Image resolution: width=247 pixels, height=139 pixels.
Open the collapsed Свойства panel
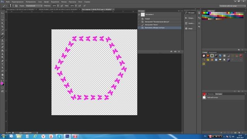190,23
